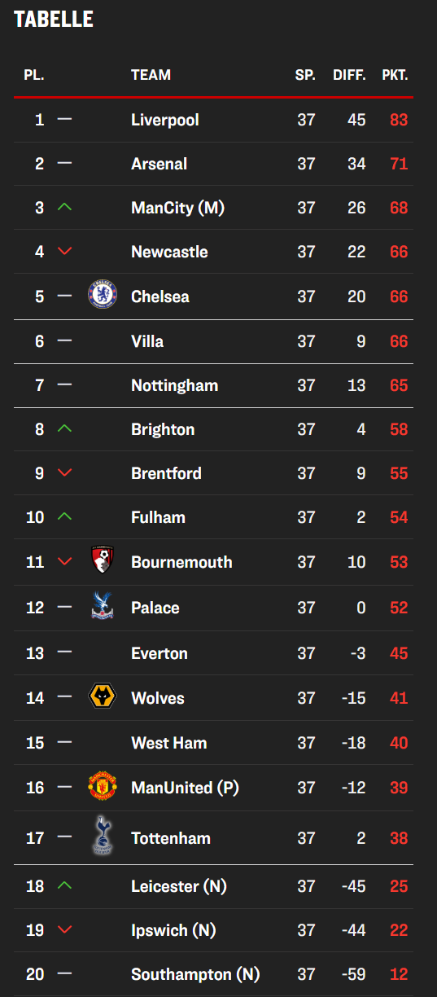Click the DIFF. column header
This screenshot has height=997, width=437.
click(350, 75)
